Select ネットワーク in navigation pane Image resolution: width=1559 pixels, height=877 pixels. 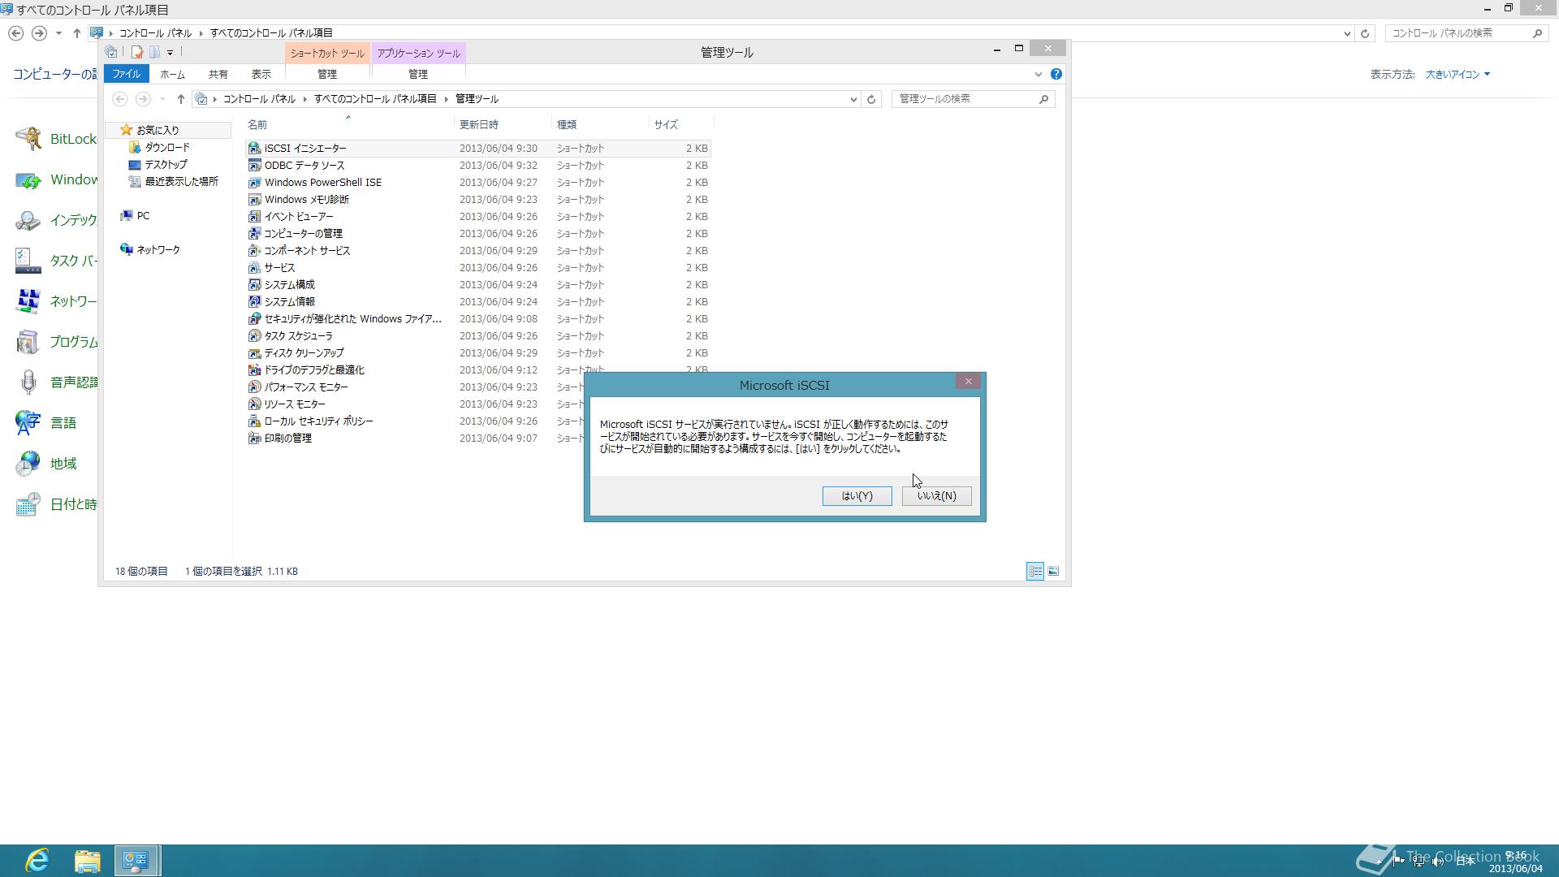(x=158, y=249)
